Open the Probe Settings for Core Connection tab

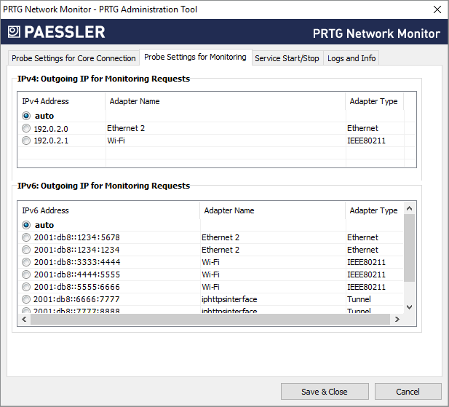(x=73, y=58)
